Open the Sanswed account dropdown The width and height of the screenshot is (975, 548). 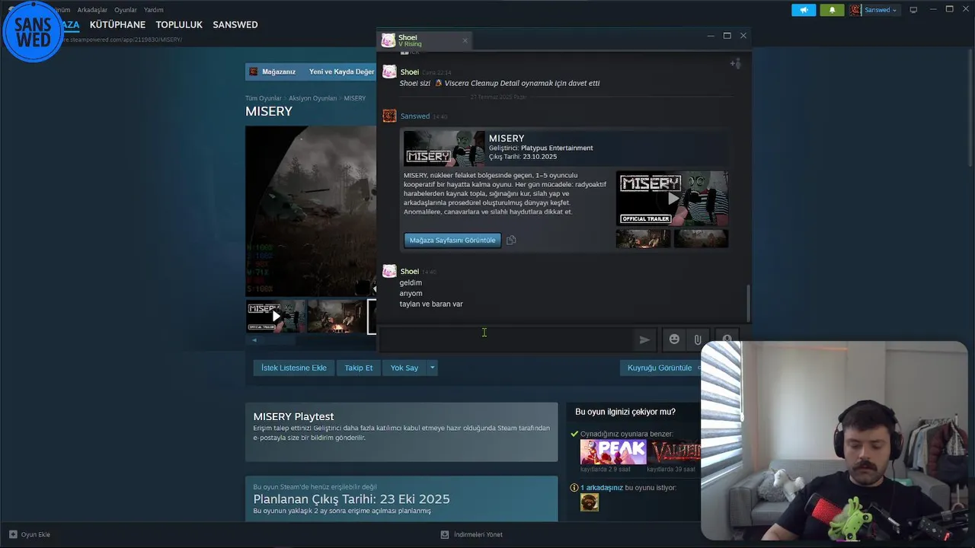point(881,10)
